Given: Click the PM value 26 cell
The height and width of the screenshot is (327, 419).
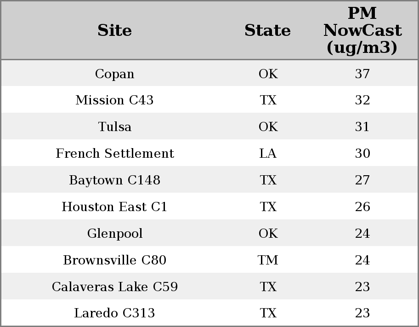Looking at the screenshot, I should tap(362, 207).
